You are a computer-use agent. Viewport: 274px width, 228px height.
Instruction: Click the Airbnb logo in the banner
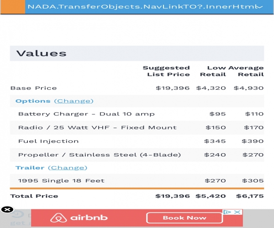coord(79,218)
